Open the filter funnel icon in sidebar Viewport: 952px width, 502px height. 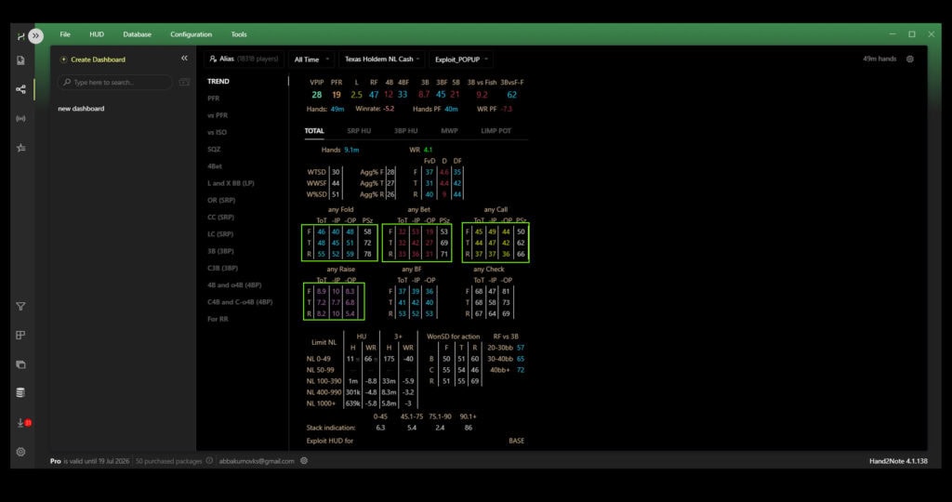coord(20,307)
